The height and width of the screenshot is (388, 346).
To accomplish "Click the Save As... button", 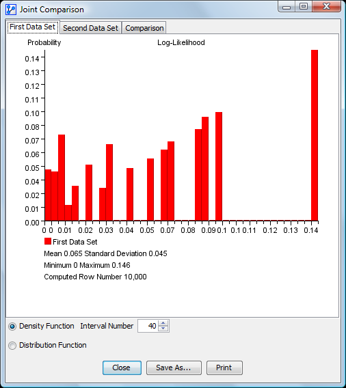I will [x=174, y=368].
